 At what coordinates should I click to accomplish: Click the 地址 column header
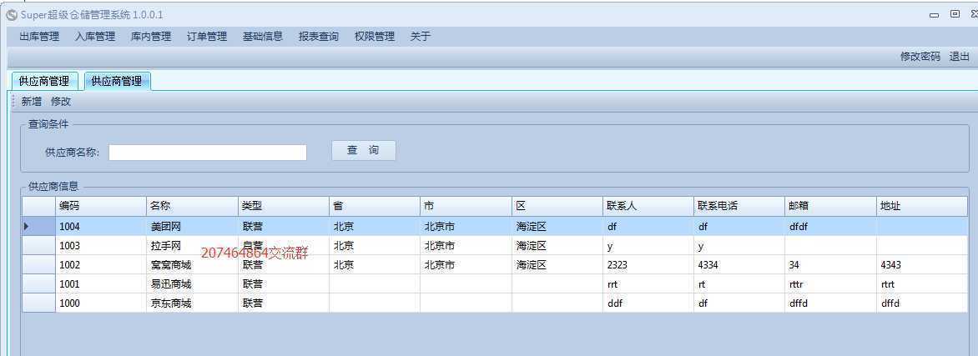[922, 207]
